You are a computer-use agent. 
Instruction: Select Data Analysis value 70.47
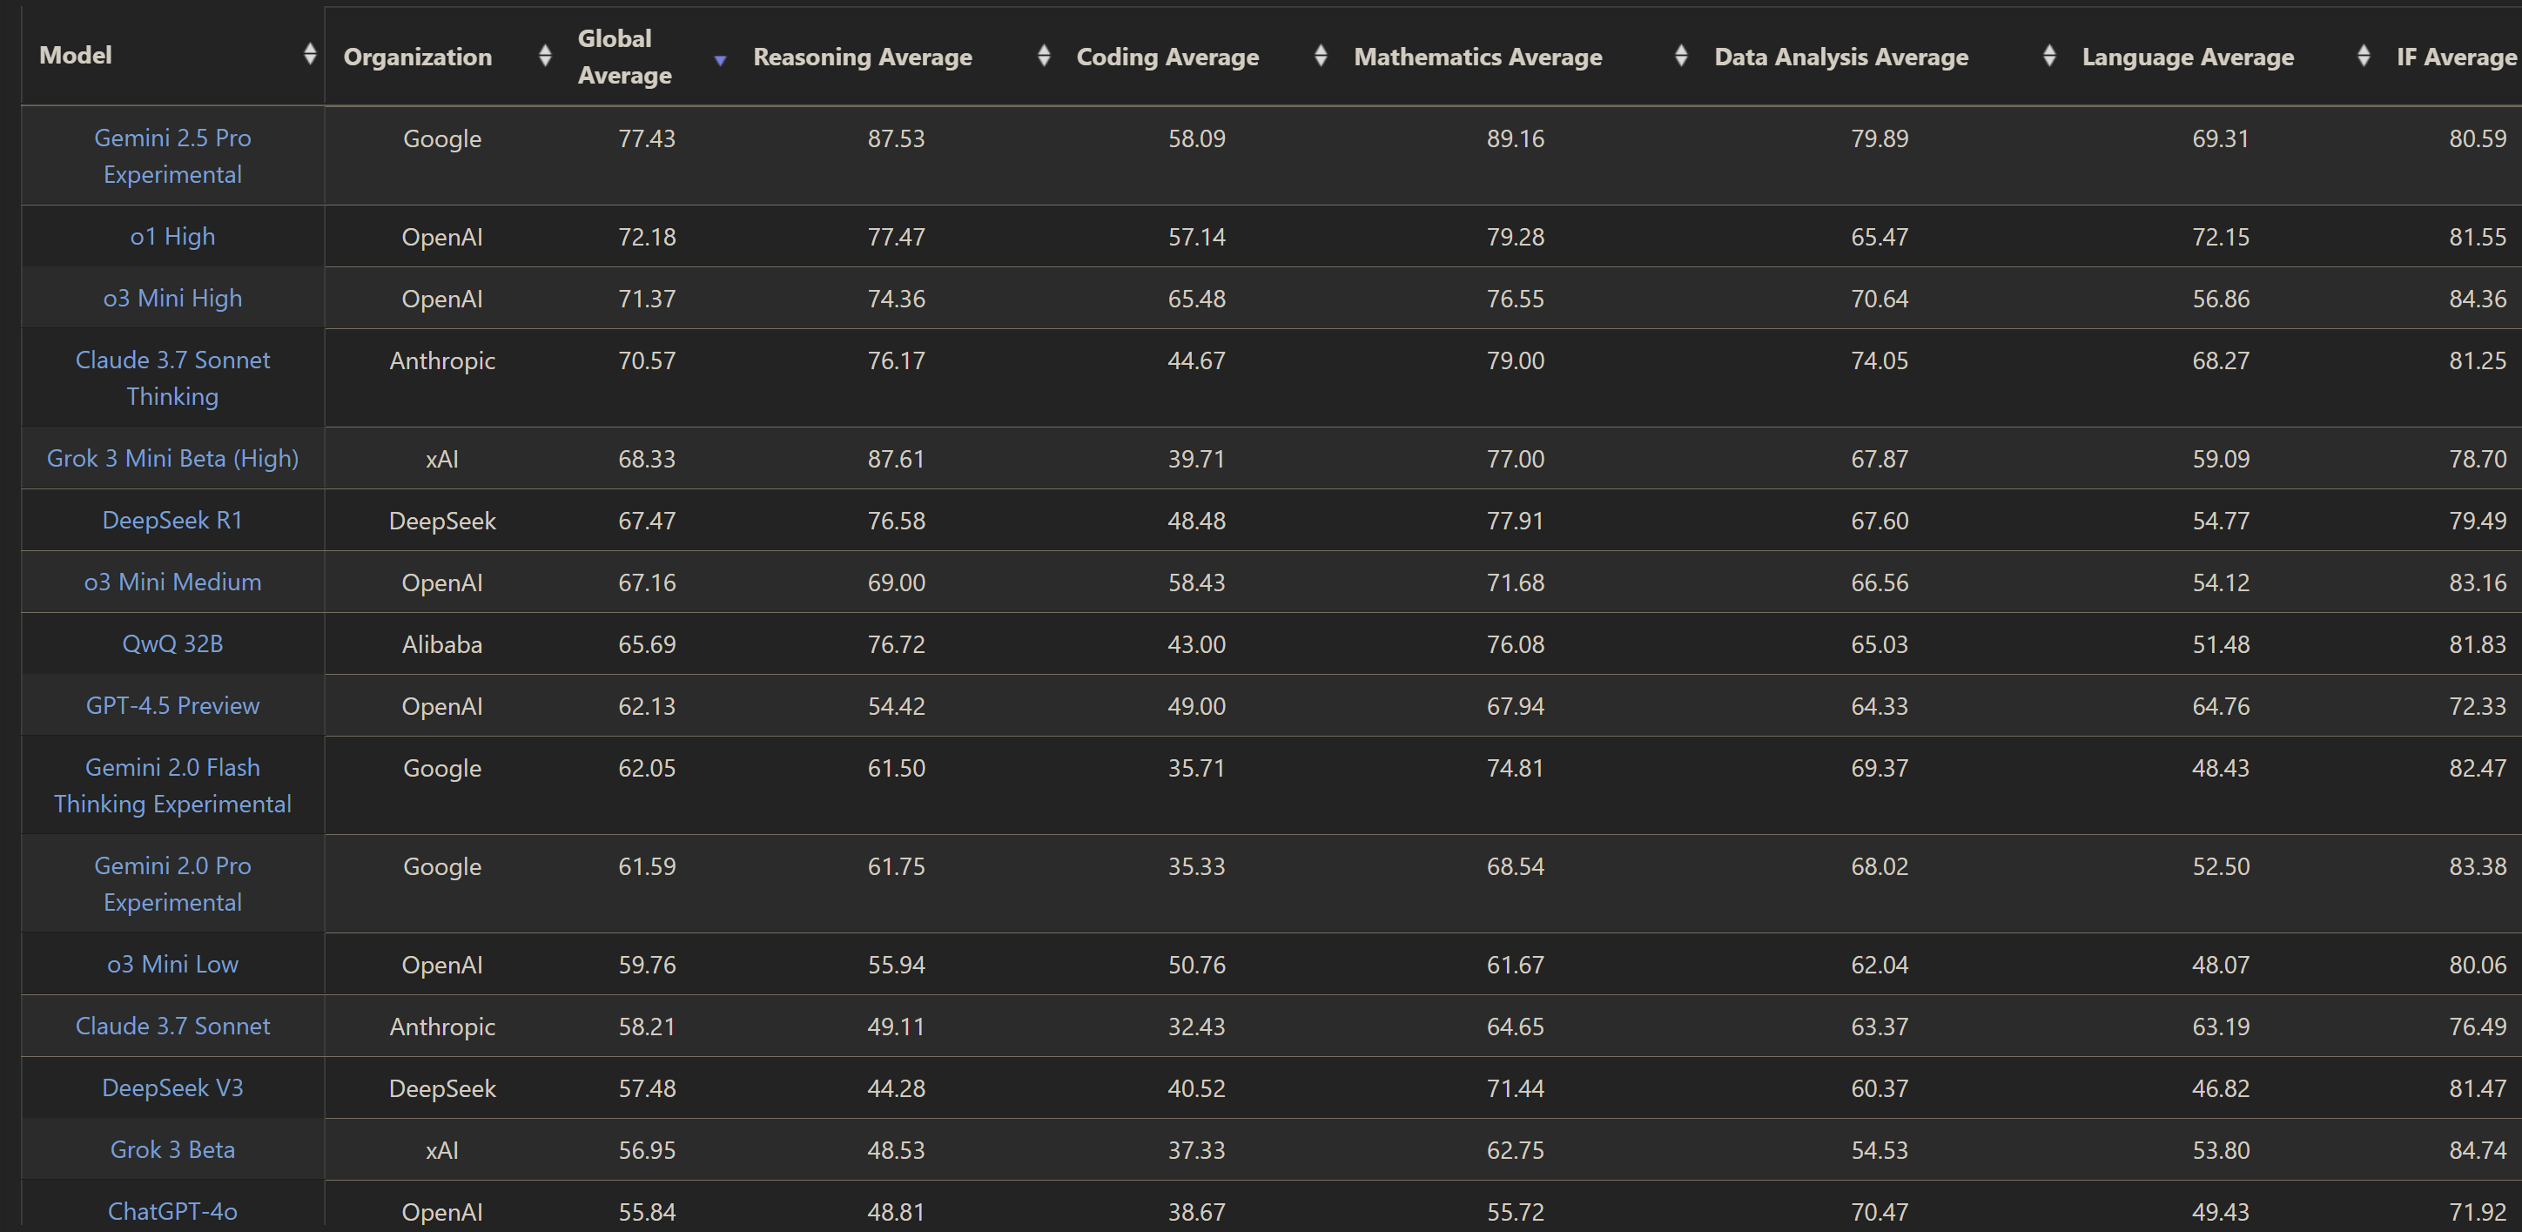point(1880,1211)
